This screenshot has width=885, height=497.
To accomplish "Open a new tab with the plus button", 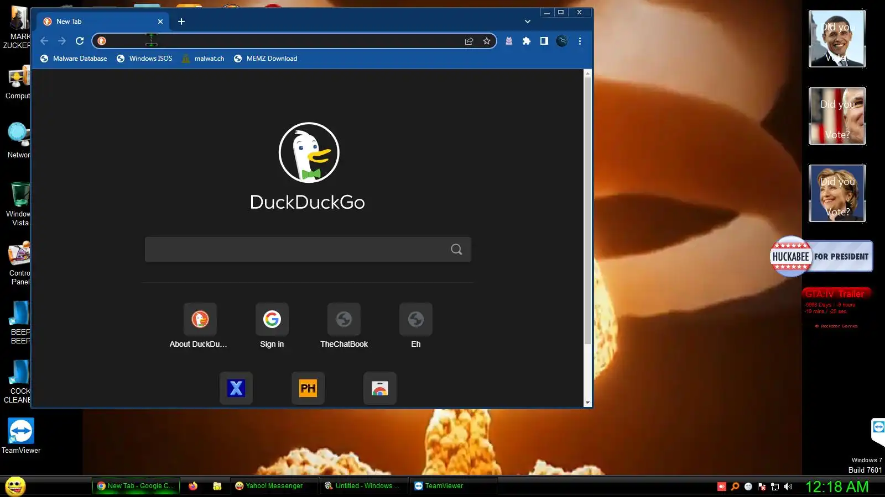I will point(181,22).
